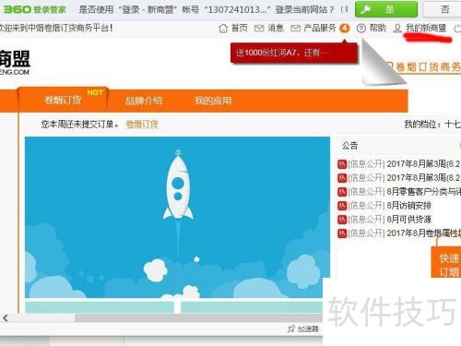461x346 pixels.
Task: Click the 我的档位 text
Action: [x=431, y=125]
